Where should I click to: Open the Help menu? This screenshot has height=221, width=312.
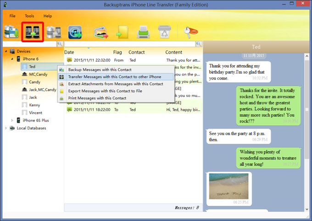[48, 16]
